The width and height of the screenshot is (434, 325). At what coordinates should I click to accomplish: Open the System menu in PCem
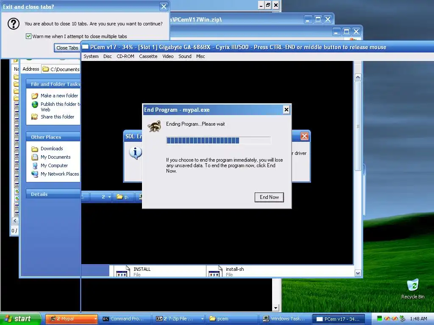coord(91,56)
